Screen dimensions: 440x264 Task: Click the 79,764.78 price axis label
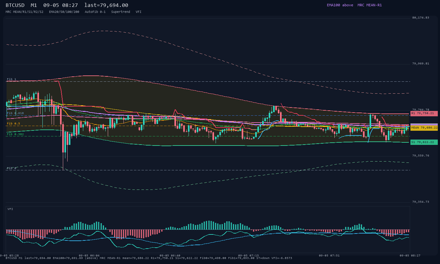click(x=421, y=110)
